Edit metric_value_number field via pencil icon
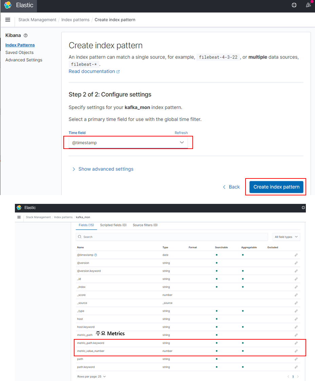315x381 pixels. (296, 351)
